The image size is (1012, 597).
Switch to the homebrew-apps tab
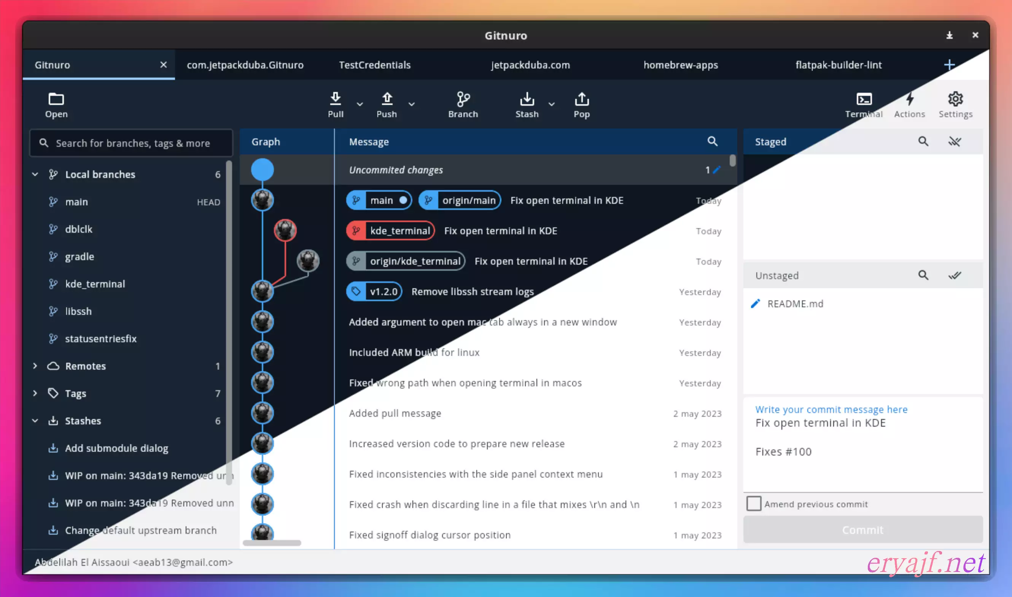pyautogui.click(x=680, y=65)
